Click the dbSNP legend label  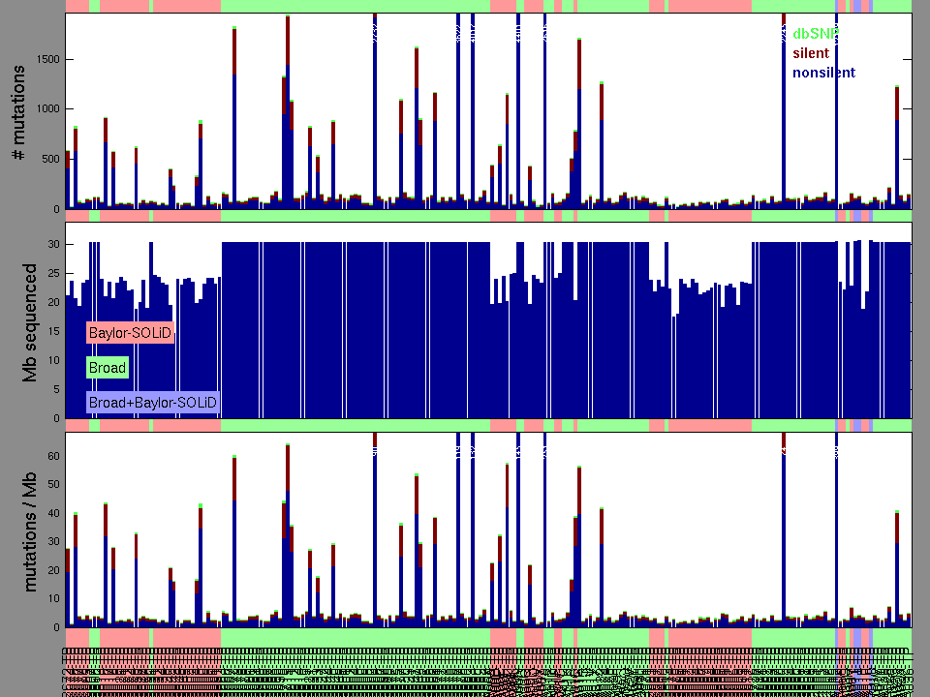(815, 34)
